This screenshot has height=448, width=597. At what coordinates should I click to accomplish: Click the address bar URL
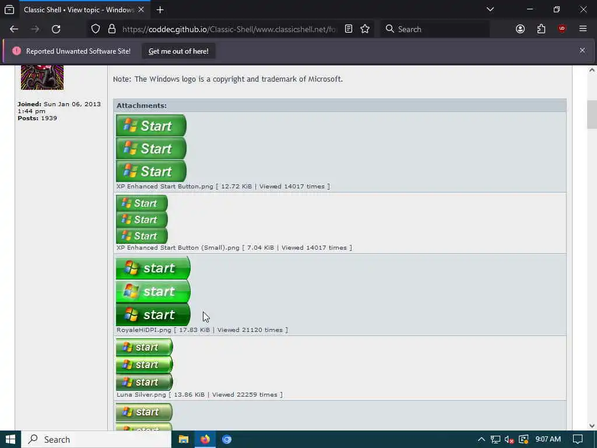coord(229,29)
